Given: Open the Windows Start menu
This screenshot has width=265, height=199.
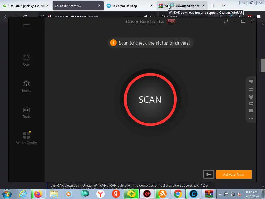Looking at the screenshot, I should [7, 194].
